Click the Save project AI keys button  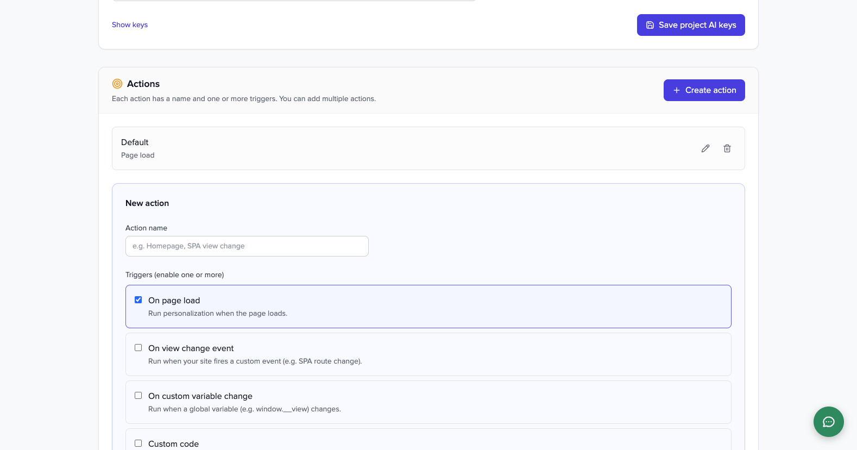pyautogui.click(x=691, y=24)
